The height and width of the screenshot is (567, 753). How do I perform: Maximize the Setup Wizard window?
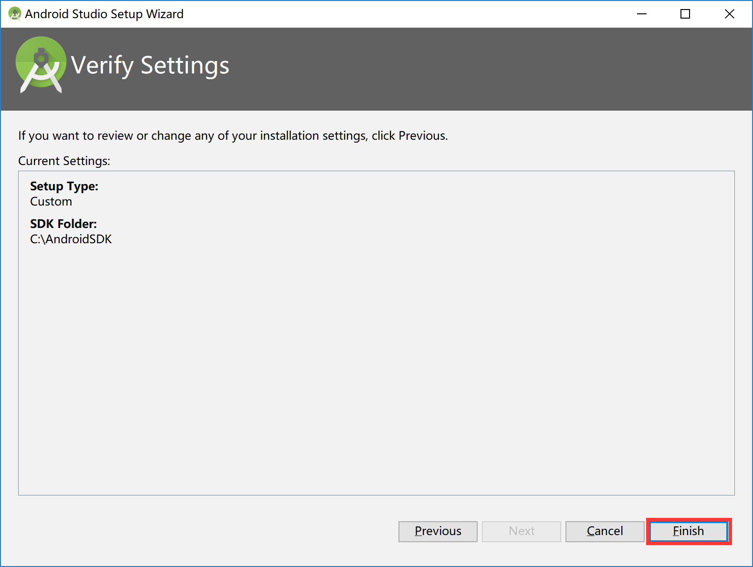coord(685,14)
